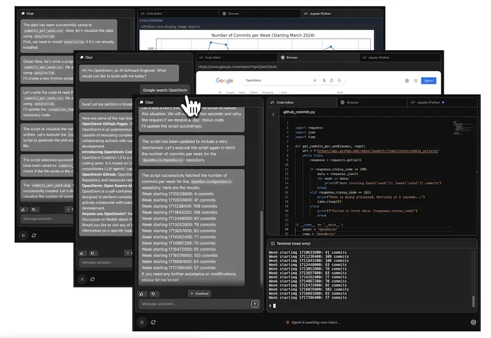Click thumbs up in the middle window chat
491x338 pixels.
coord(82,253)
